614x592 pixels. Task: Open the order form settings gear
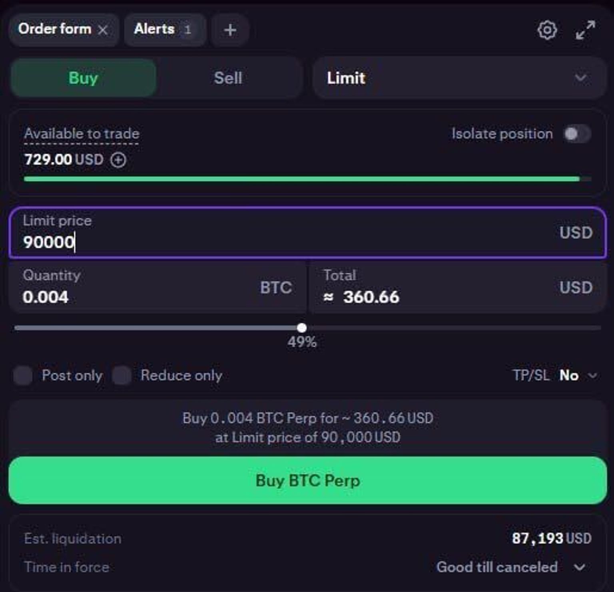click(547, 30)
